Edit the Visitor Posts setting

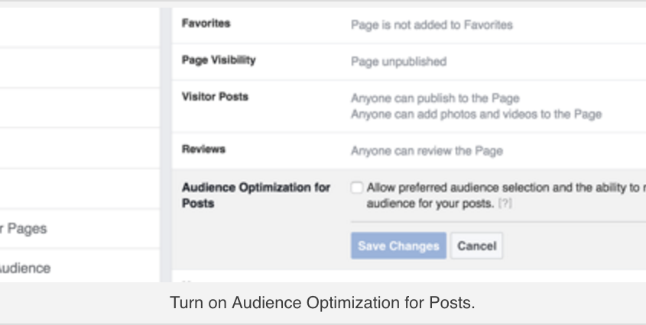[x=409, y=106]
